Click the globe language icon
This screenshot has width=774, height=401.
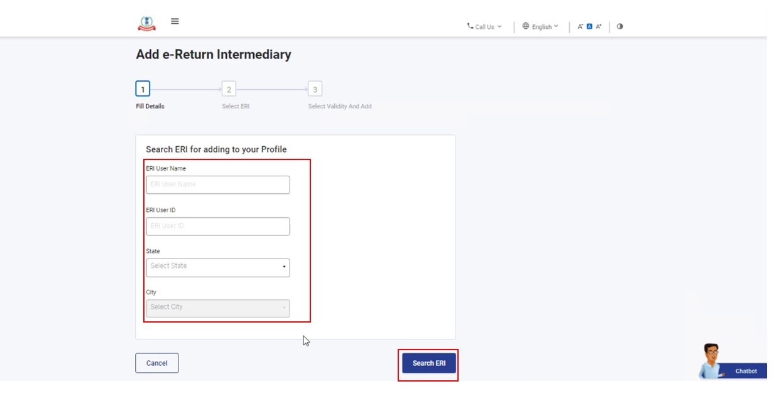(x=526, y=26)
